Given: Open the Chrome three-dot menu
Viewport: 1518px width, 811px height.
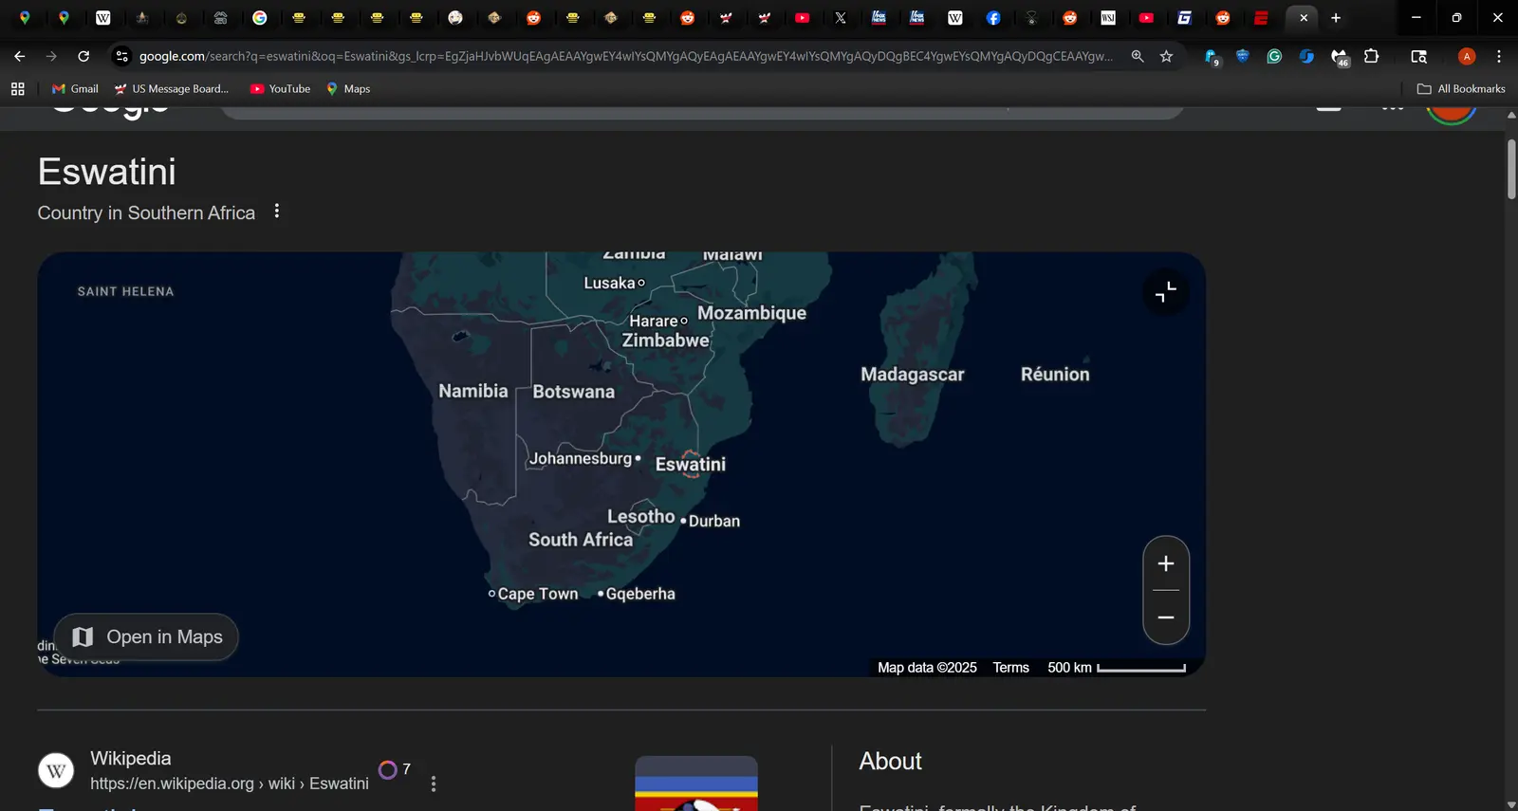Looking at the screenshot, I should 1499,57.
